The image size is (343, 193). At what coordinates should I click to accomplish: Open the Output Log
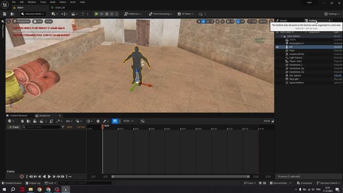point(33,183)
